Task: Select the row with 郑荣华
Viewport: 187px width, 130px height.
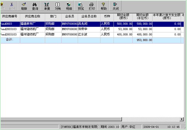Action: click(x=92, y=29)
